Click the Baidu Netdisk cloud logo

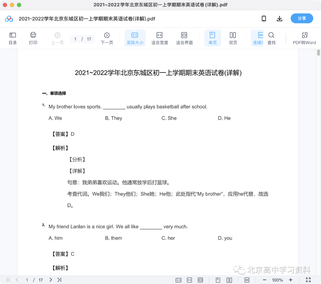point(9,19)
